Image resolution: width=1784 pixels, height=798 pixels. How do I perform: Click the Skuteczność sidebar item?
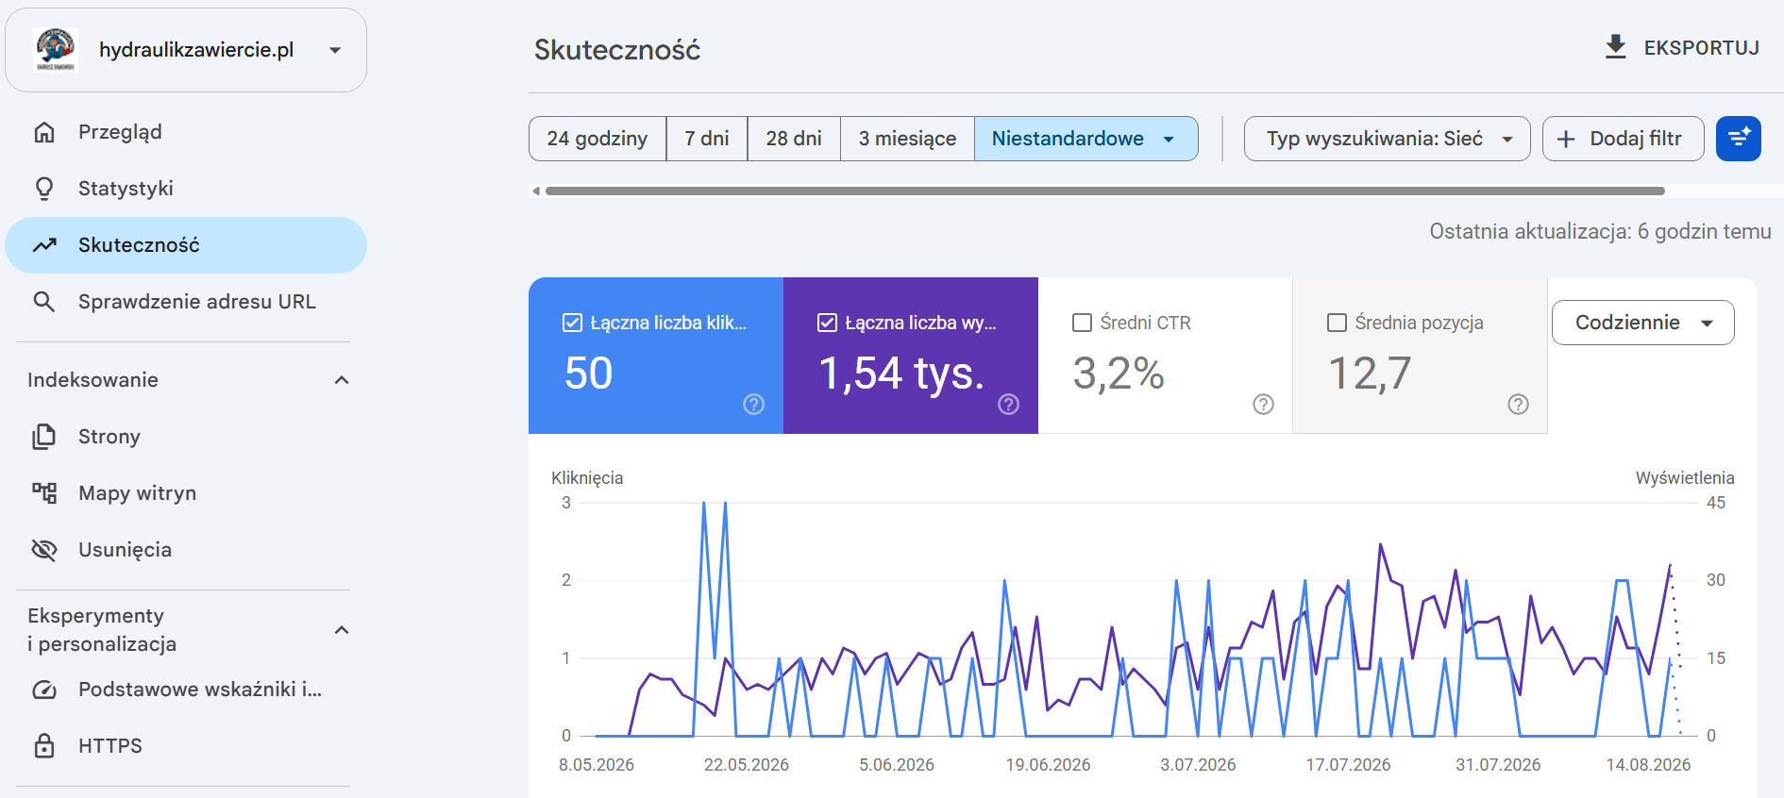coord(186,245)
